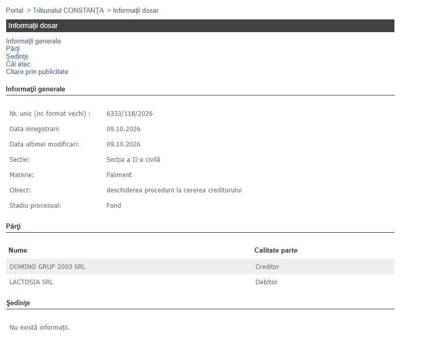Click the Fond stage value

tap(113, 206)
